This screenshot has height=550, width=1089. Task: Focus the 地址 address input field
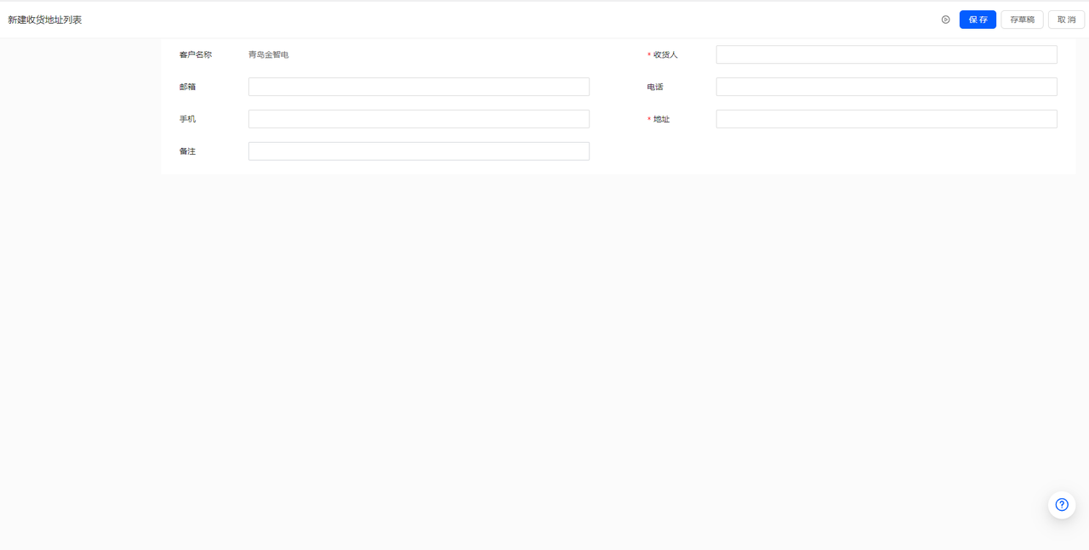887,119
